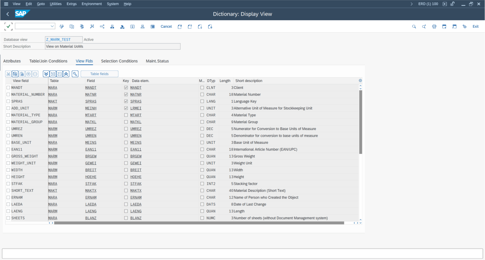The image size is (485, 260).
Task: Cut selected rows with scissors icon
Action: pos(8,74)
